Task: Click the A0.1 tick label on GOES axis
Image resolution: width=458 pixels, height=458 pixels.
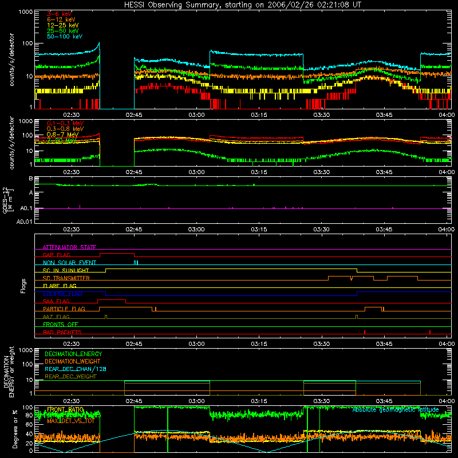Action: [x=26, y=208]
